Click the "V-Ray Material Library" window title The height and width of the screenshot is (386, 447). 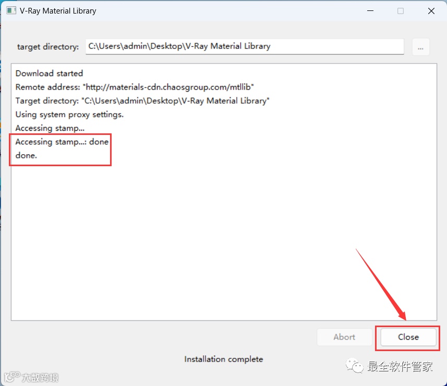coord(58,11)
